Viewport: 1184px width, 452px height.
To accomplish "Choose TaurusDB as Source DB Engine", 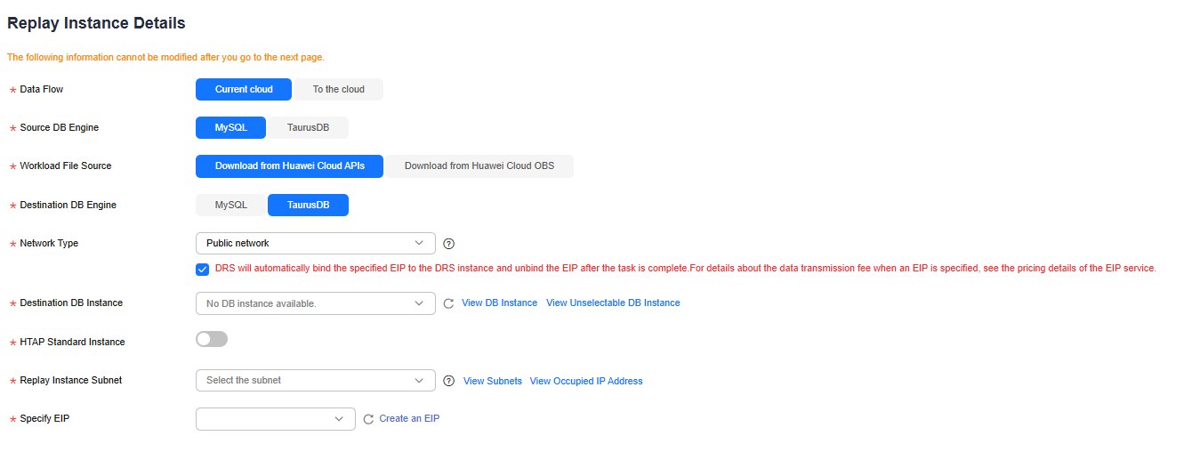I will [x=308, y=128].
